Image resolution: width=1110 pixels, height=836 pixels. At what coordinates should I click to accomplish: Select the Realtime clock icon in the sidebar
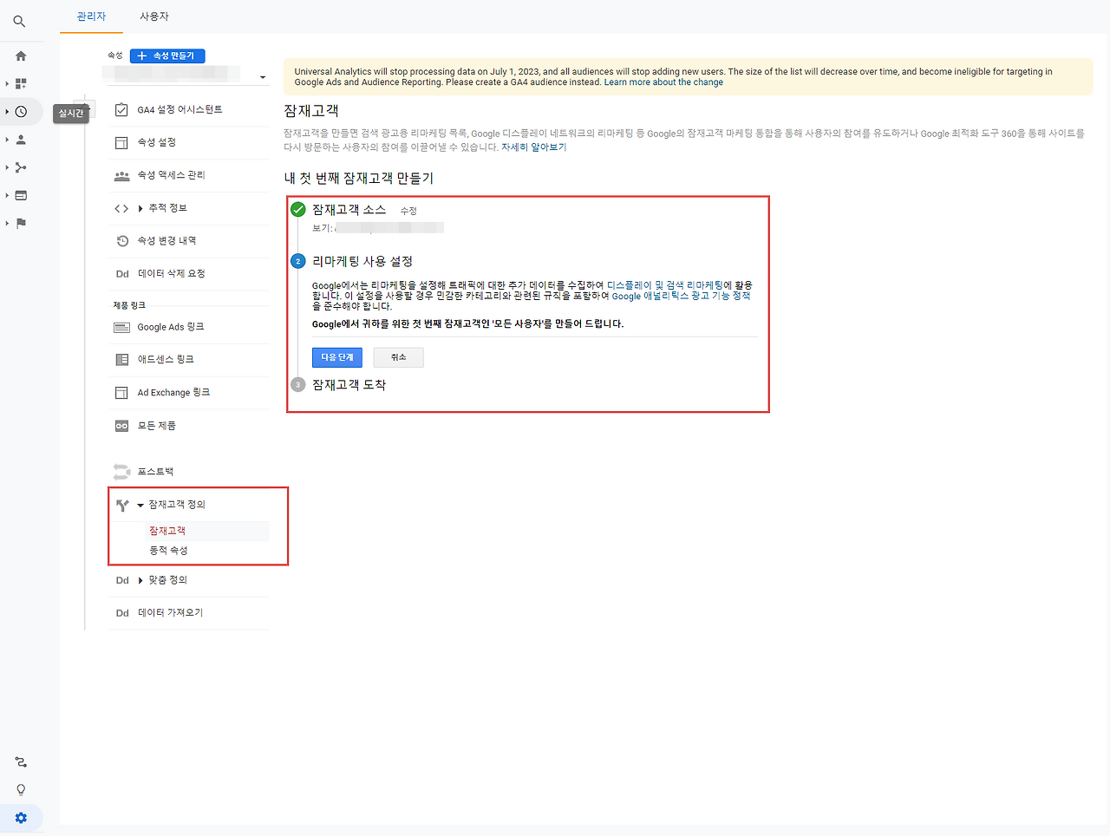coord(21,111)
